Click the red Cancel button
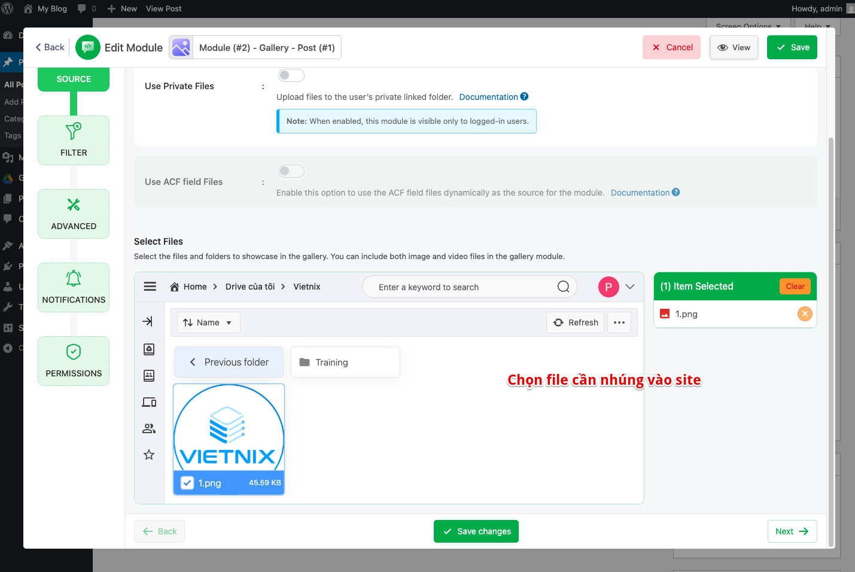This screenshot has width=855, height=572. coord(672,47)
